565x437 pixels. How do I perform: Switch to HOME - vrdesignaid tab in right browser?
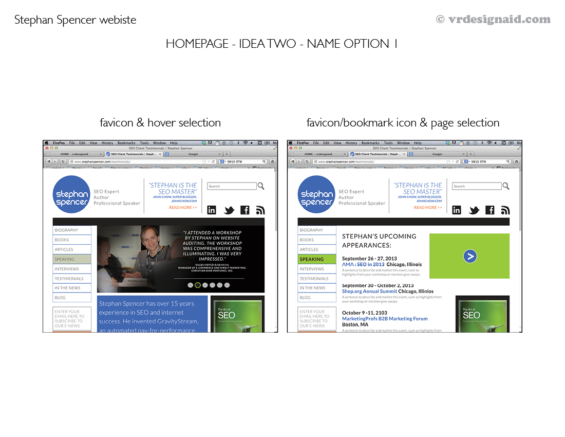318,154
